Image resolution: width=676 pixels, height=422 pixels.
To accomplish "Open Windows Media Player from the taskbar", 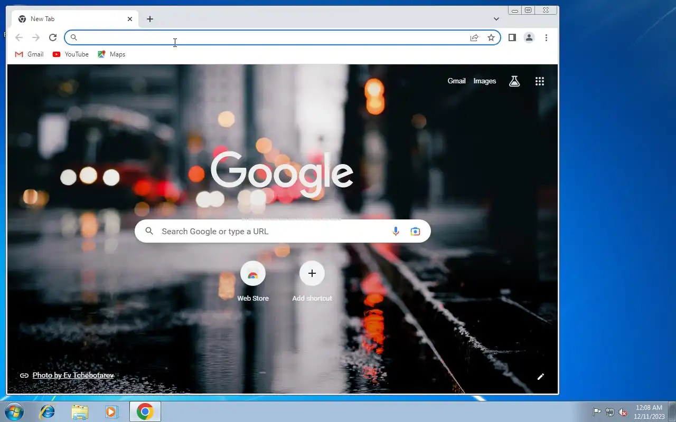I will click(x=111, y=411).
